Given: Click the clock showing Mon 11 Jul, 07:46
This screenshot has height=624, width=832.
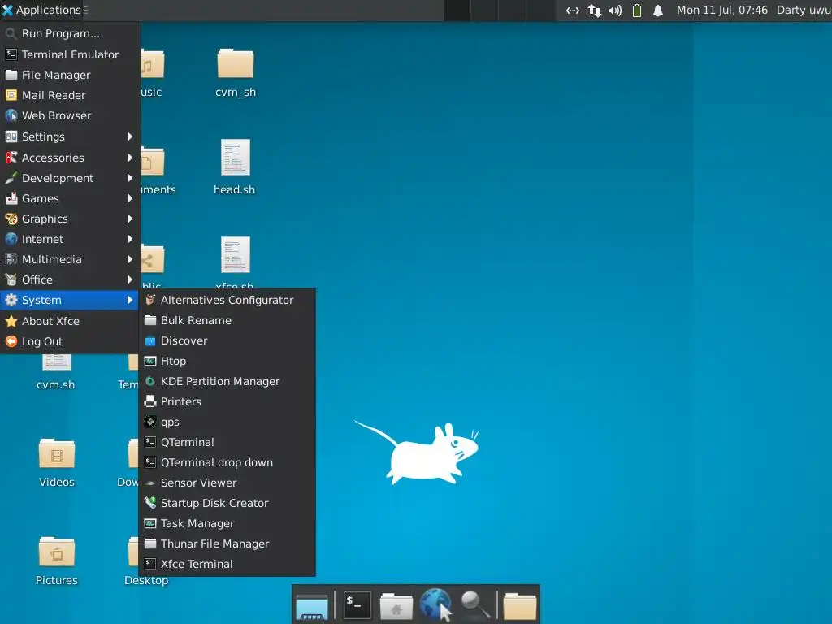Looking at the screenshot, I should pos(721,10).
